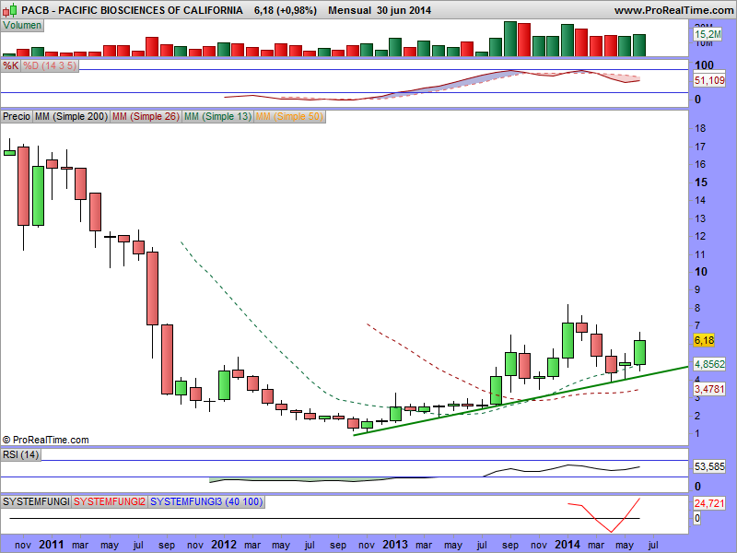The image size is (737, 553).
Task: Select the SYSTEMFUNGI3 (40 100) label
Action: coord(206,501)
